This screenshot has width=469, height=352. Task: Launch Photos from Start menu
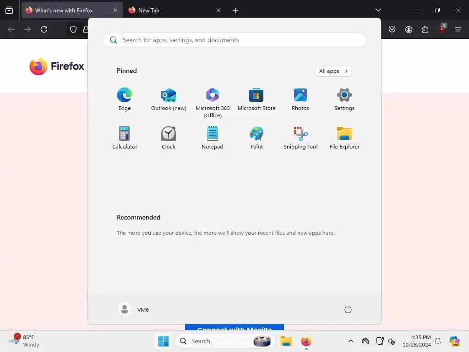point(300,99)
